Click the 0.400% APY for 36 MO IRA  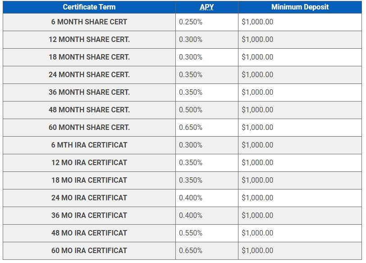click(x=191, y=215)
